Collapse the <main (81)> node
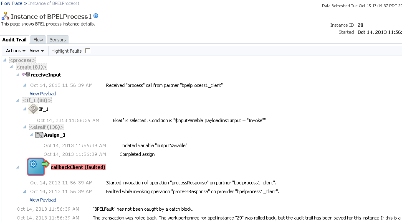This screenshot has width=402, height=222. [x=11, y=67]
